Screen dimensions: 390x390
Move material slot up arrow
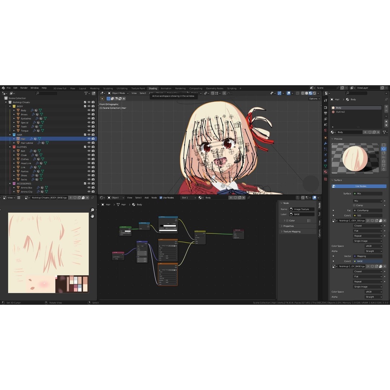pyautogui.click(x=386, y=121)
